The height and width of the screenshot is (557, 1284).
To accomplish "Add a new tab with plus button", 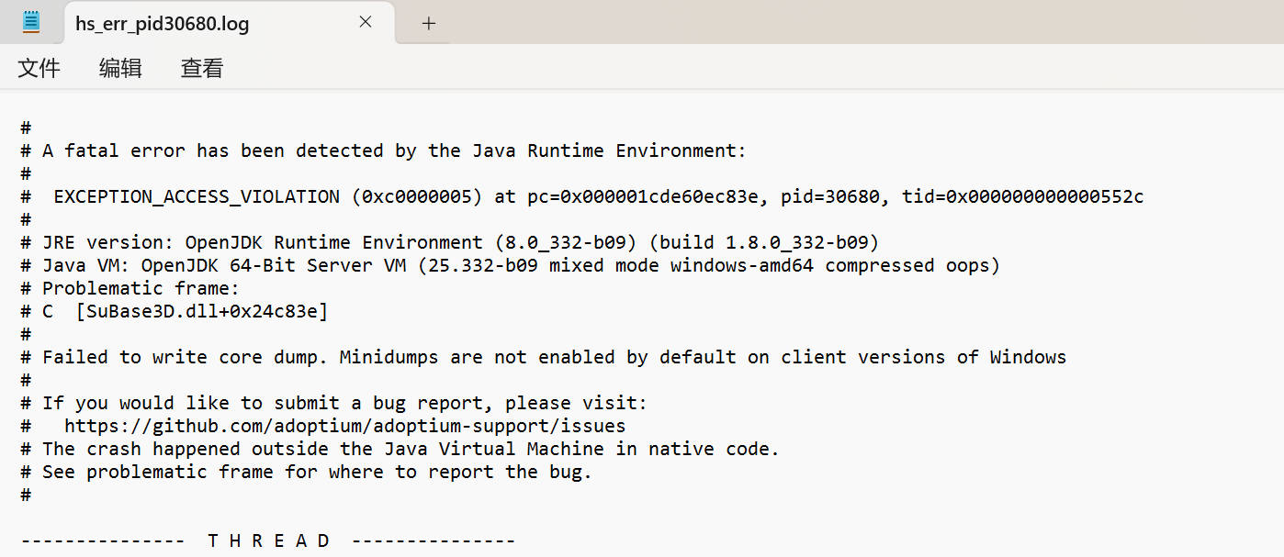I will coord(428,24).
